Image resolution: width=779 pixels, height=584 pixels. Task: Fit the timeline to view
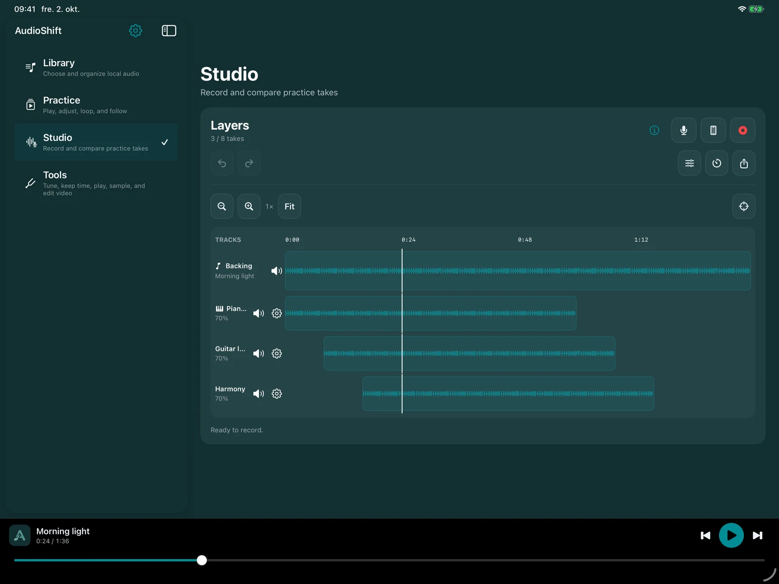290,206
